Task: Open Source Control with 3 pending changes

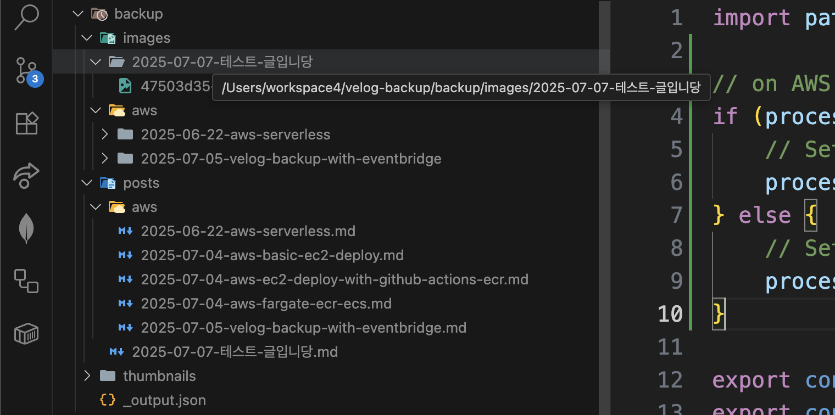Action: pos(26,71)
